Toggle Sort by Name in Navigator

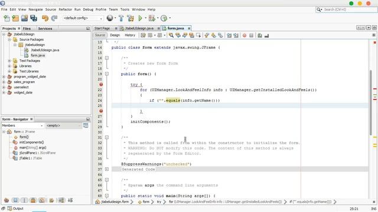tap(61, 200)
